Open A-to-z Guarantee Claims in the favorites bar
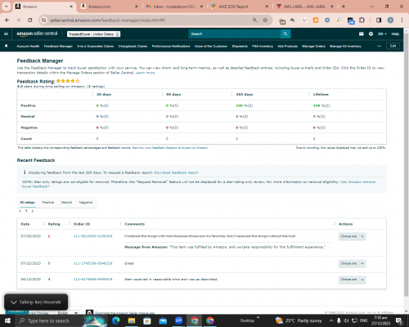 click(x=96, y=47)
